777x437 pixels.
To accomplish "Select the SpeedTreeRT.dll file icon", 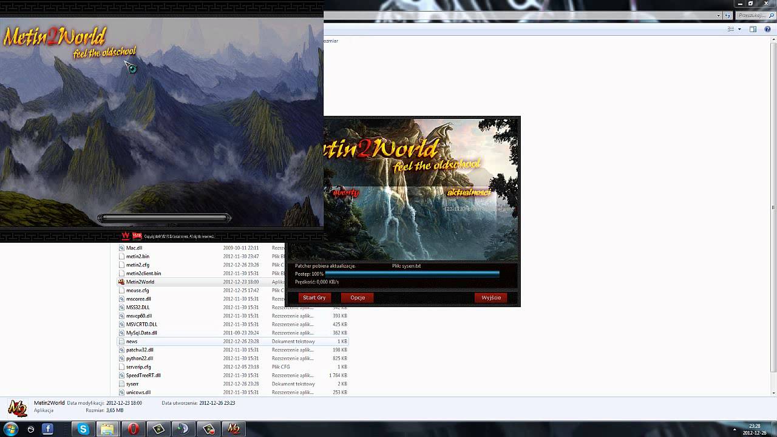I will [121, 375].
